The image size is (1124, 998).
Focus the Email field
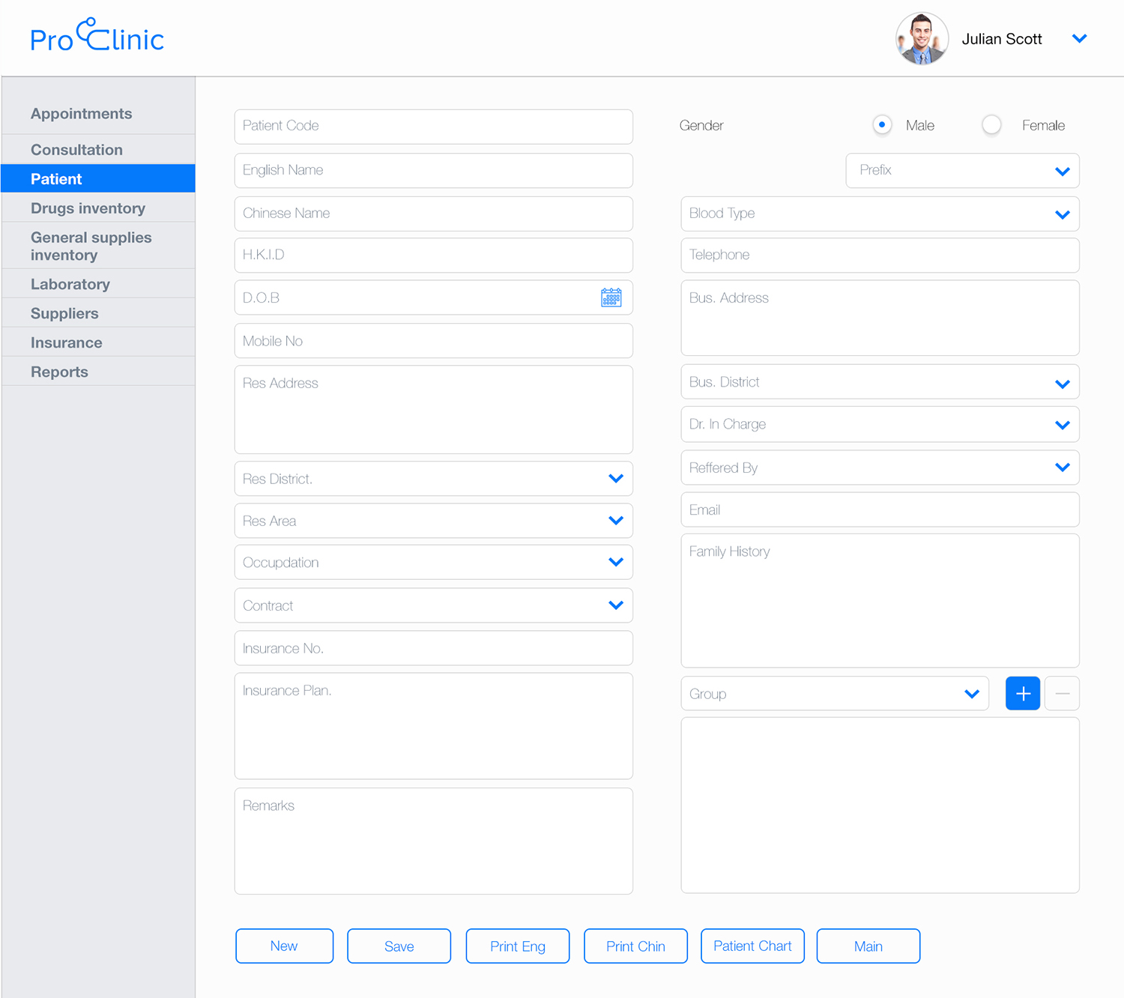880,509
